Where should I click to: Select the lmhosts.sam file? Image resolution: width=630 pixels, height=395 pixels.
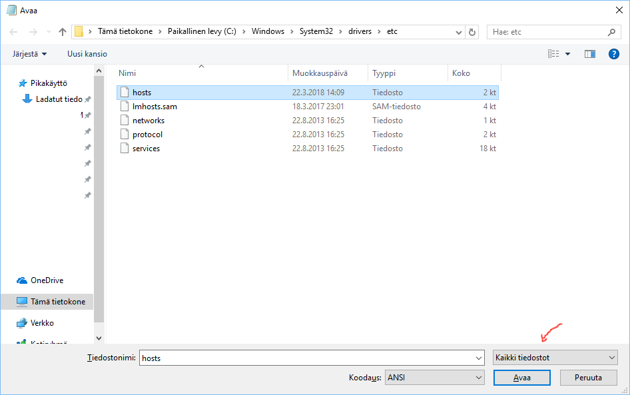click(x=155, y=107)
